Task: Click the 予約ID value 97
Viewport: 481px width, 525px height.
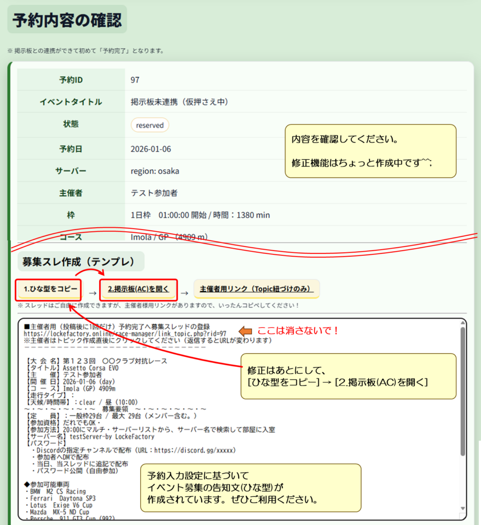Action: 135,80
